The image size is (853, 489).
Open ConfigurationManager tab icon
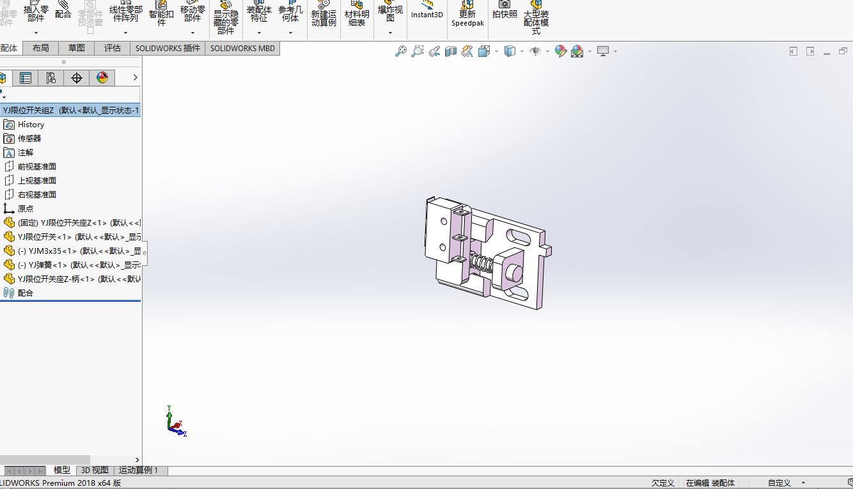point(51,78)
